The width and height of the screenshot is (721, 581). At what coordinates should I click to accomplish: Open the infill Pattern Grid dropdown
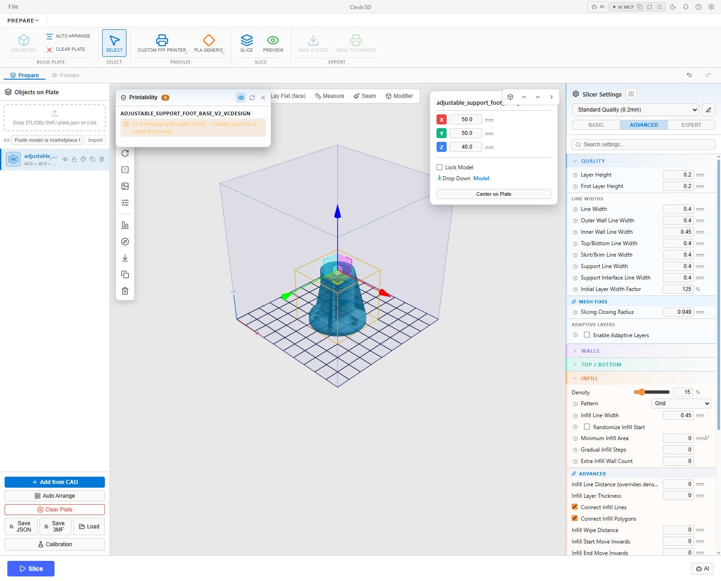click(681, 403)
